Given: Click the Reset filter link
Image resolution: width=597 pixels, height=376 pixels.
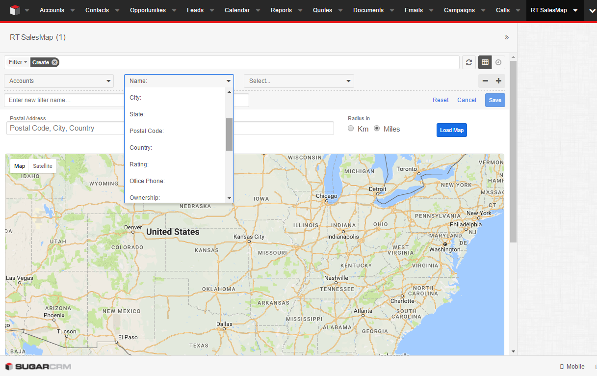Looking at the screenshot, I should coord(441,100).
